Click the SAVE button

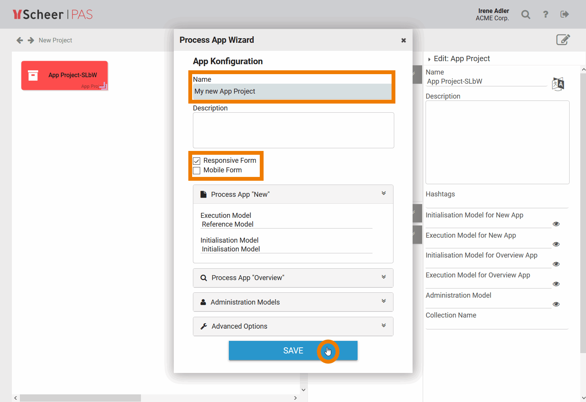(x=293, y=350)
